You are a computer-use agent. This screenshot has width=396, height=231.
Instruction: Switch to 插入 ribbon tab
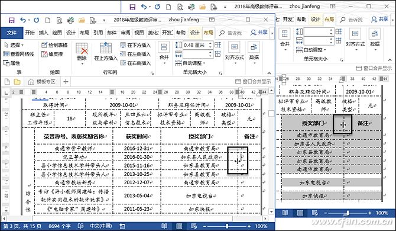tap(43, 33)
